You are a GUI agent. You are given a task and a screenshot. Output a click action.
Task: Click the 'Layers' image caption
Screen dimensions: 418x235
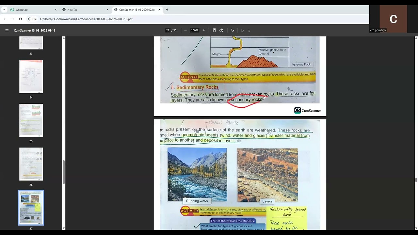click(267, 201)
